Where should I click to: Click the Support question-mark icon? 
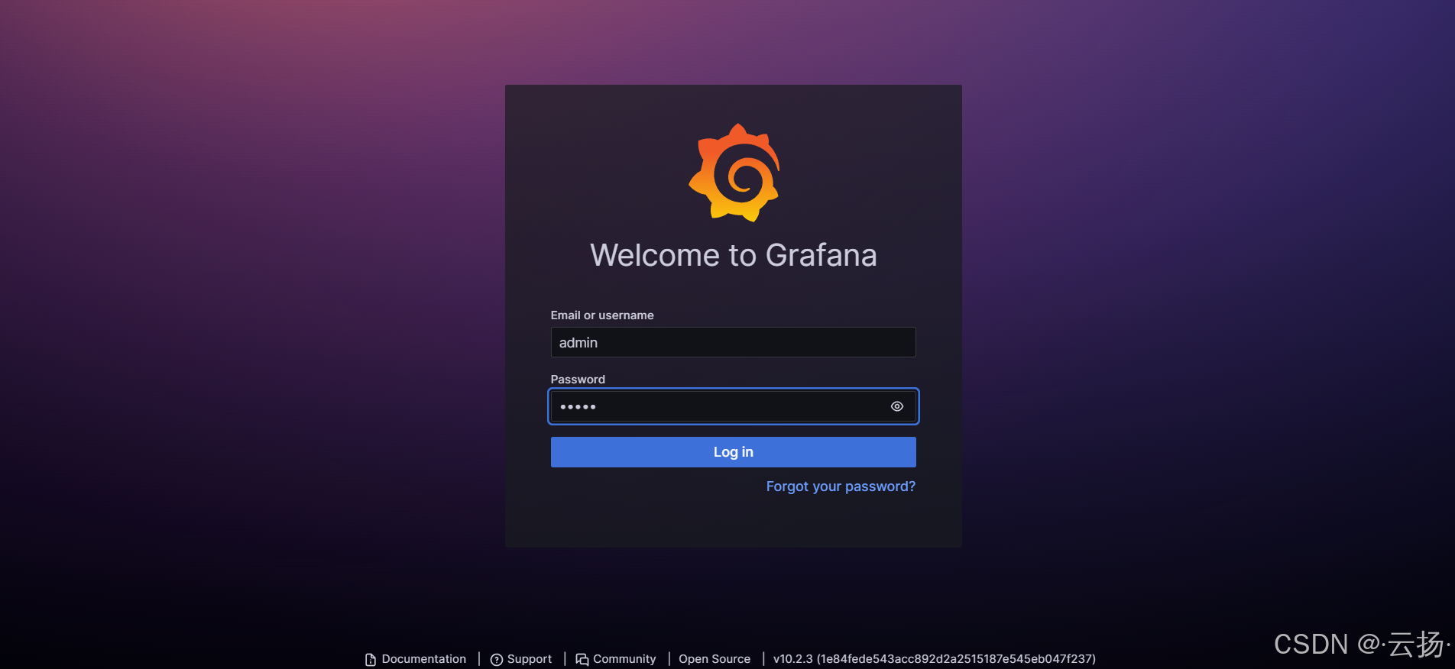coord(497,659)
